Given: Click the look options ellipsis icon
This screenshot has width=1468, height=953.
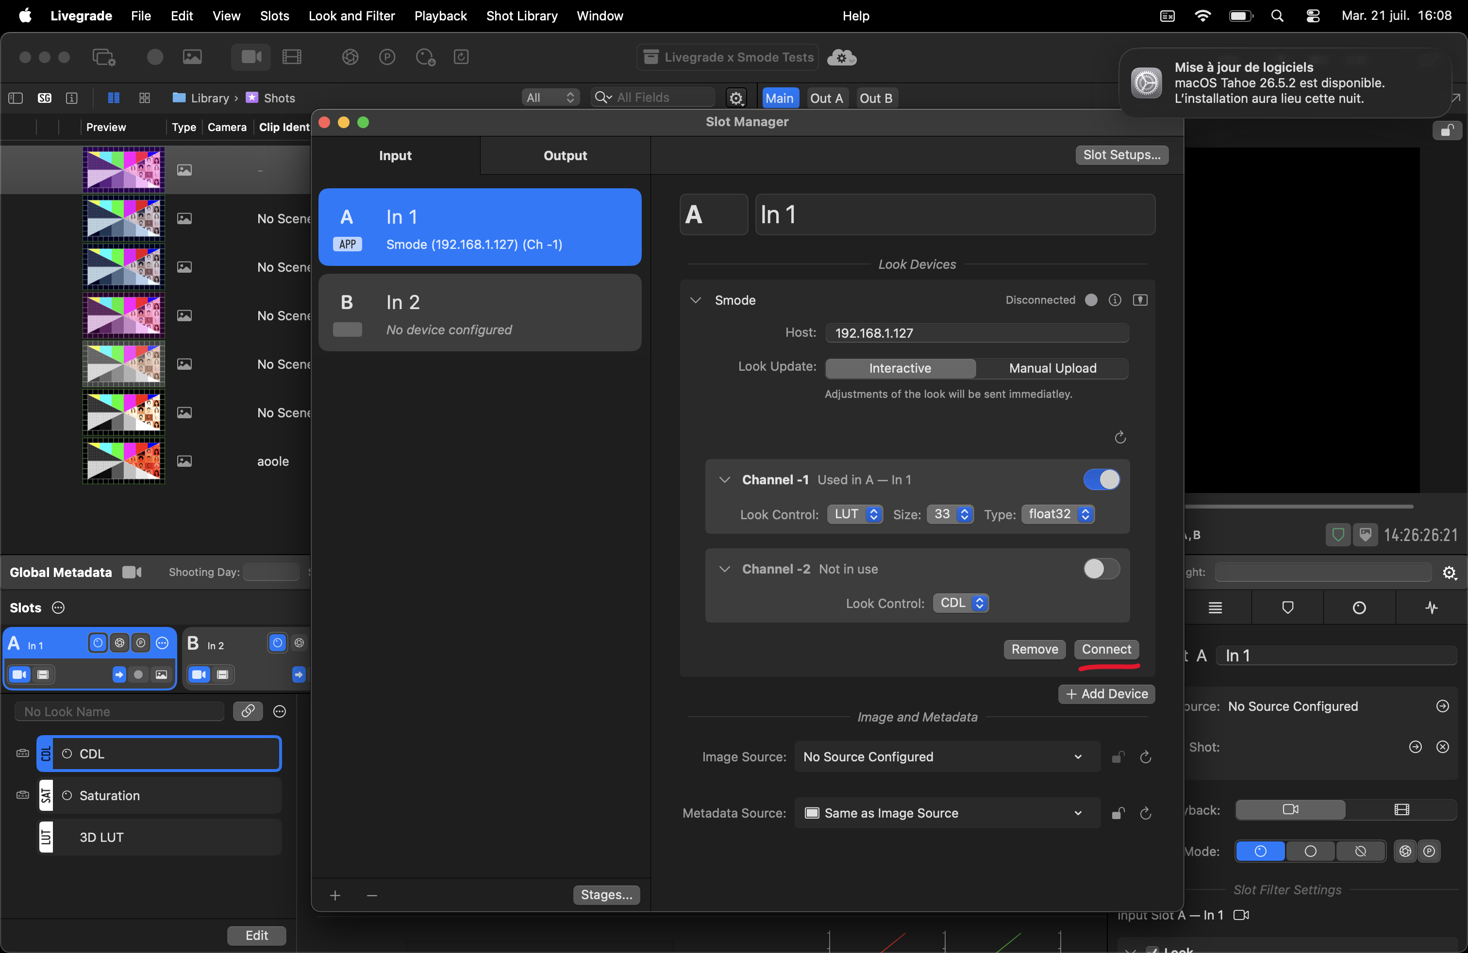Looking at the screenshot, I should tap(280, 711).
